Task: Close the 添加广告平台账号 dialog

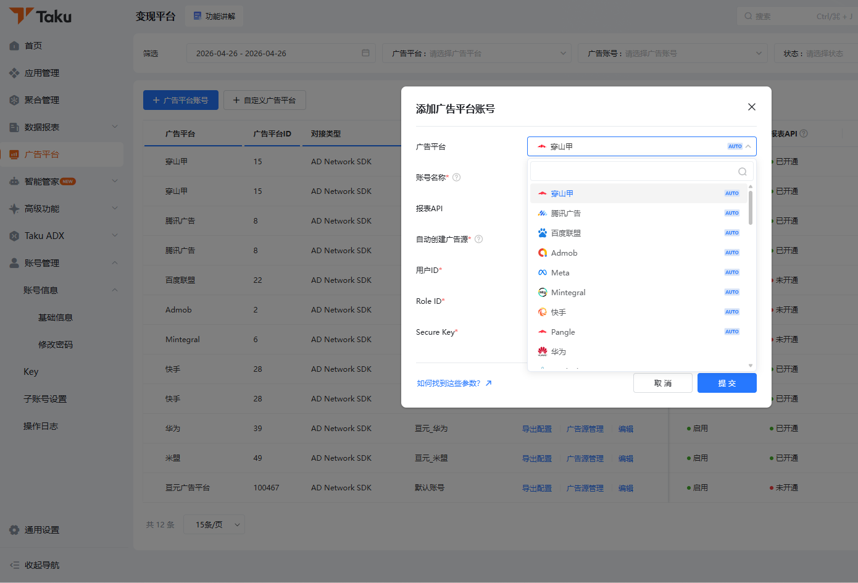Action: [x=752, y=107]
